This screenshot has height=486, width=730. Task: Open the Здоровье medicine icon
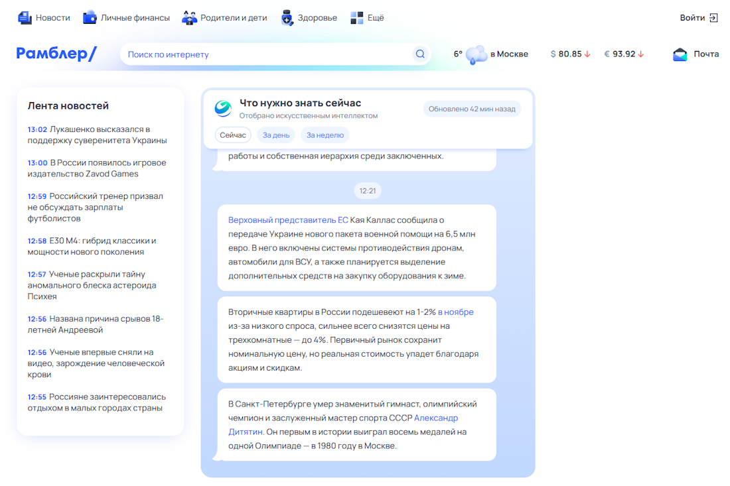click(287, 18)
